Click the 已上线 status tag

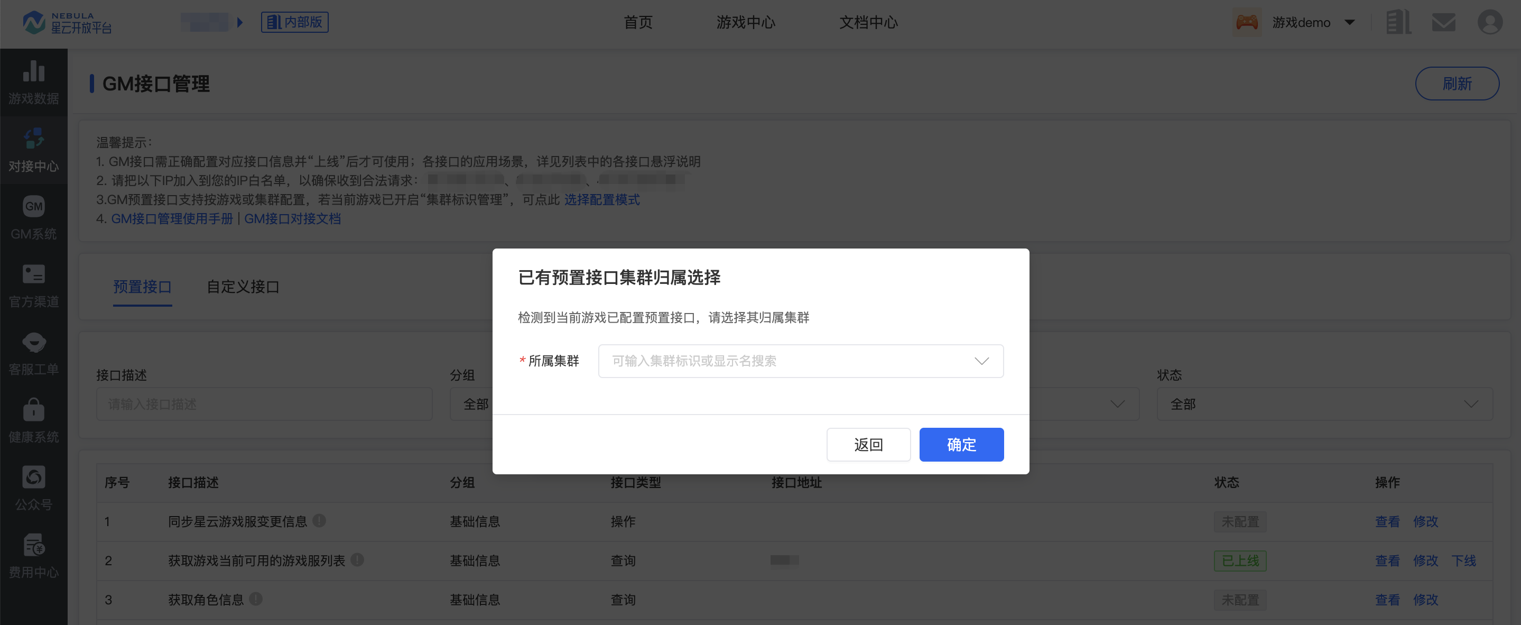coord(1240,560)
